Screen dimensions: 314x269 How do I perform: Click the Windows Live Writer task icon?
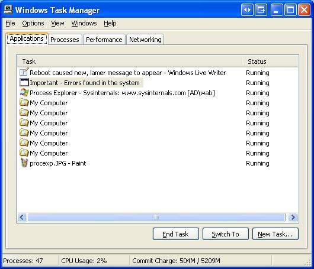tap(24, 72)
